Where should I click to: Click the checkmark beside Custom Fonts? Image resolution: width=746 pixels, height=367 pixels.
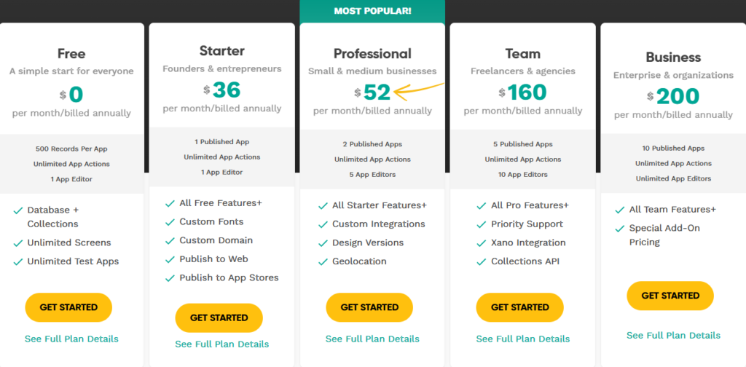click(x=170, y=222)
